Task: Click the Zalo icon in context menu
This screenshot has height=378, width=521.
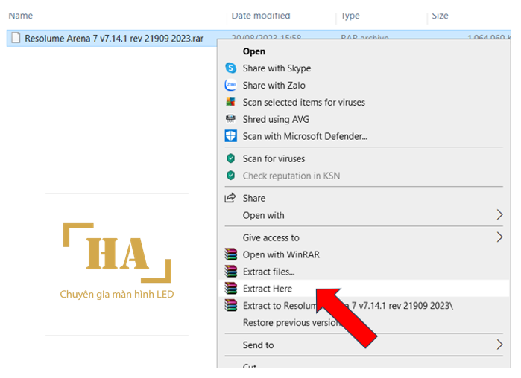Action: (230, 85)
